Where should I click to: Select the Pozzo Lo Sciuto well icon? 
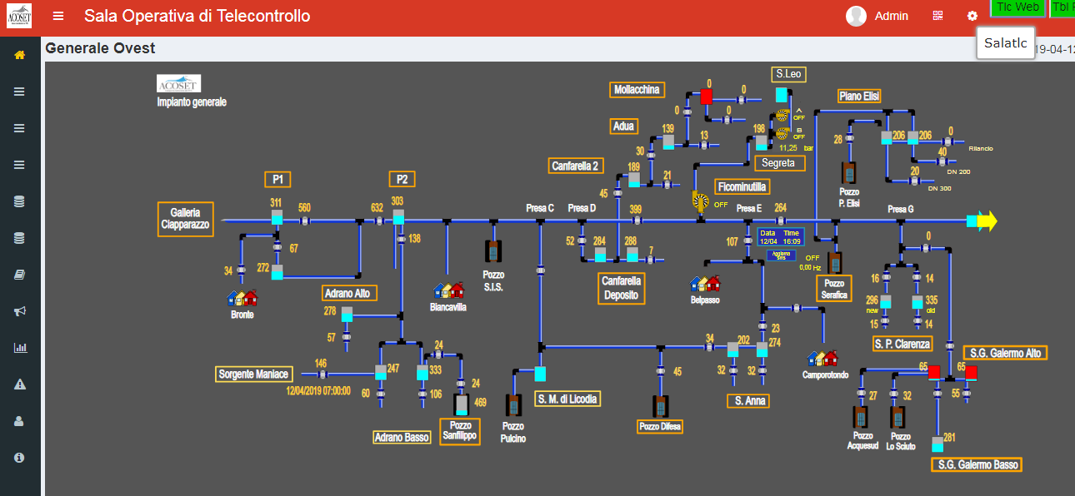click(x=897, y=417)
